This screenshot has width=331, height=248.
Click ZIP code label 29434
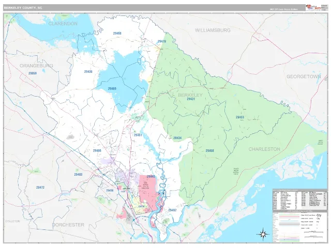(177, 138)
